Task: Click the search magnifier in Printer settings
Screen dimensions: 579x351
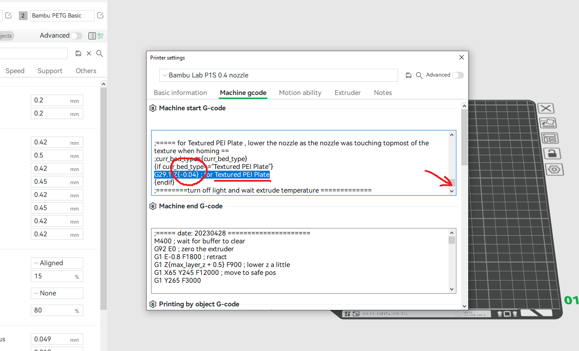Action: point(419,75)
